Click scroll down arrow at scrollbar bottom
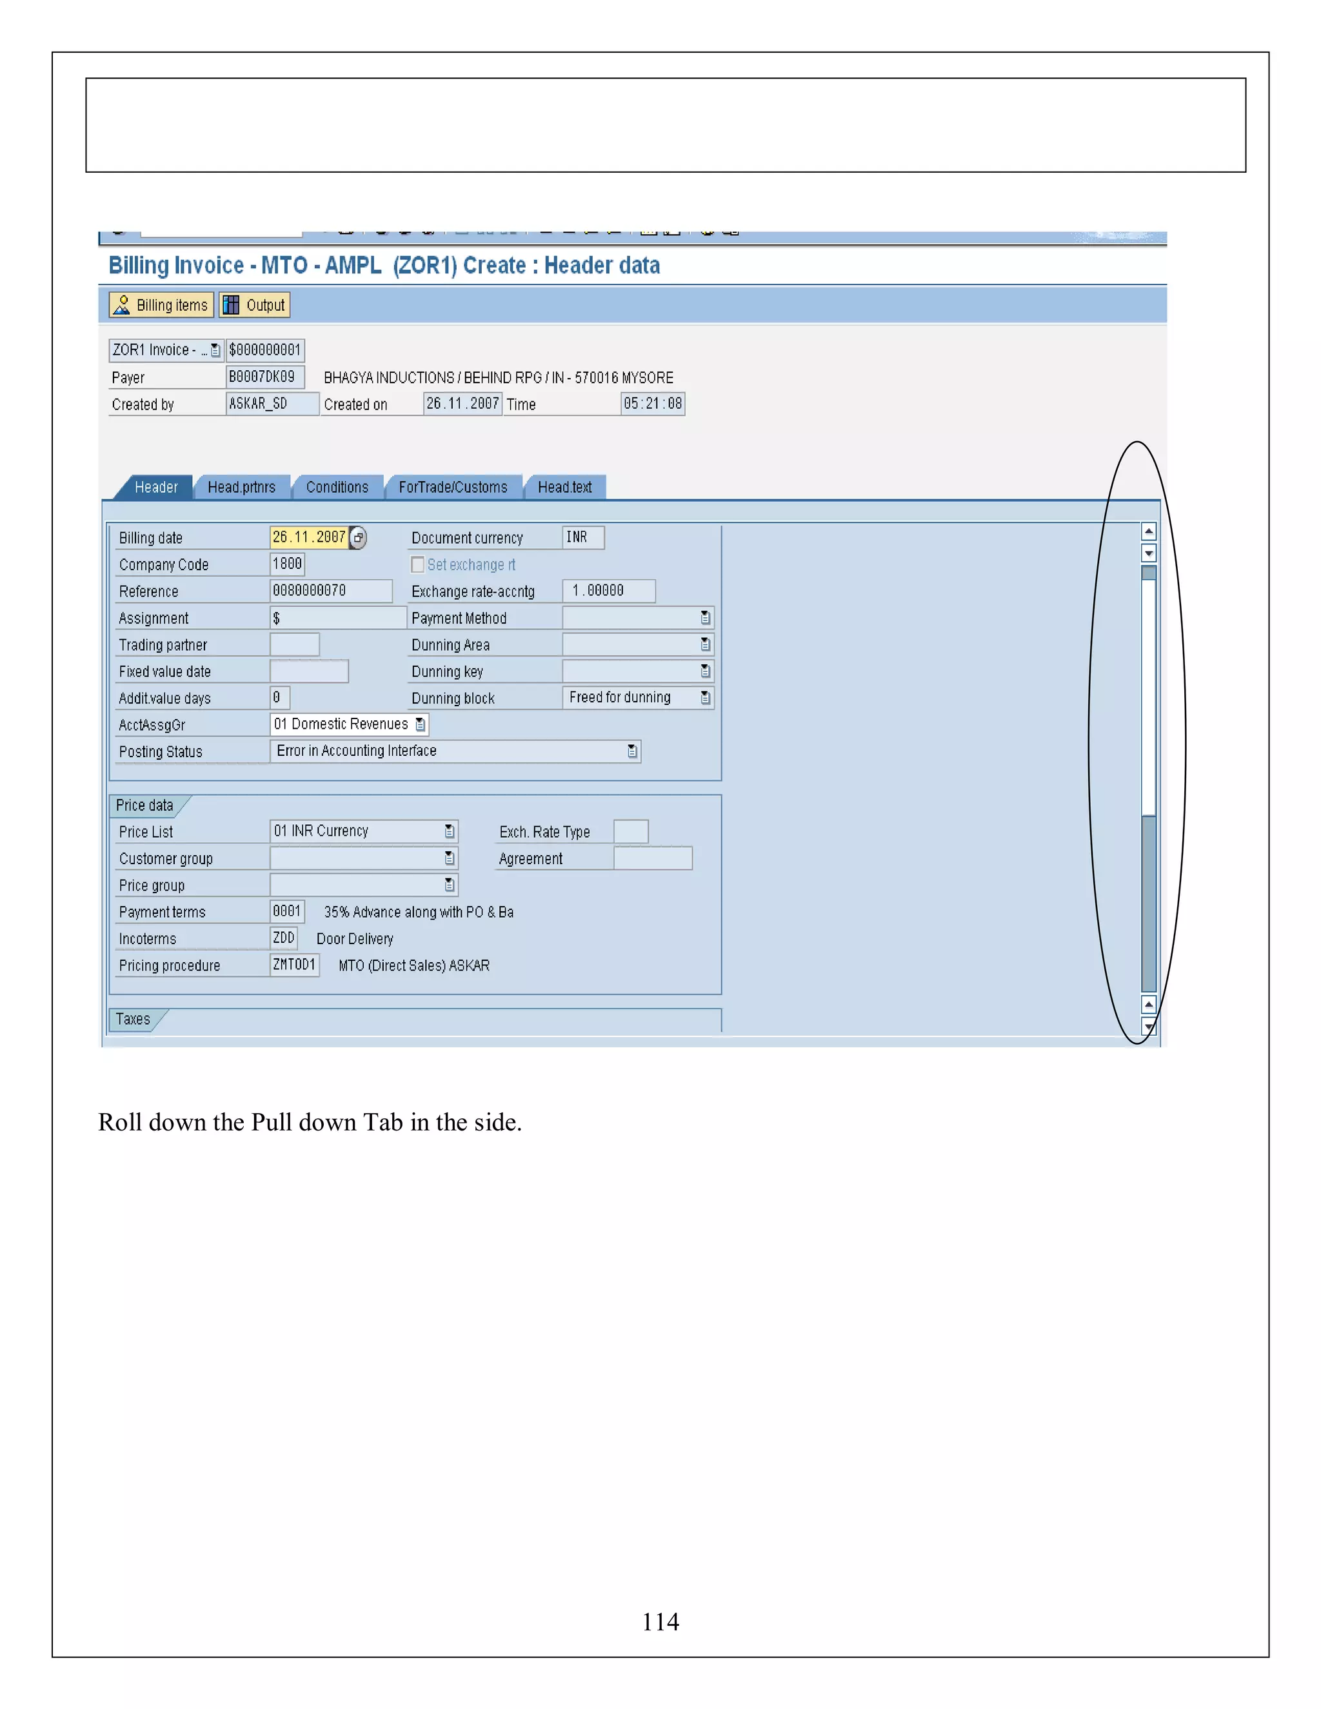The width and height of the screenshot is (1321, 1709). point(1149,1026)
